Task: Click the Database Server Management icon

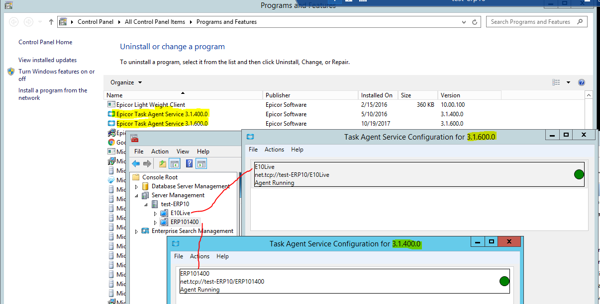Action: (x=146, y=186)
